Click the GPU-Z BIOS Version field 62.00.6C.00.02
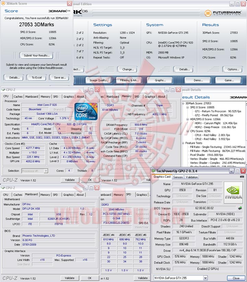The height and width of the screenshot is (282, 247). (x=204, y=208)
